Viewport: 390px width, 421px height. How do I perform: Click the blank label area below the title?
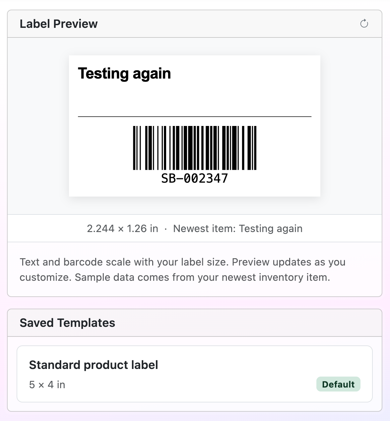tap(195, 99)
